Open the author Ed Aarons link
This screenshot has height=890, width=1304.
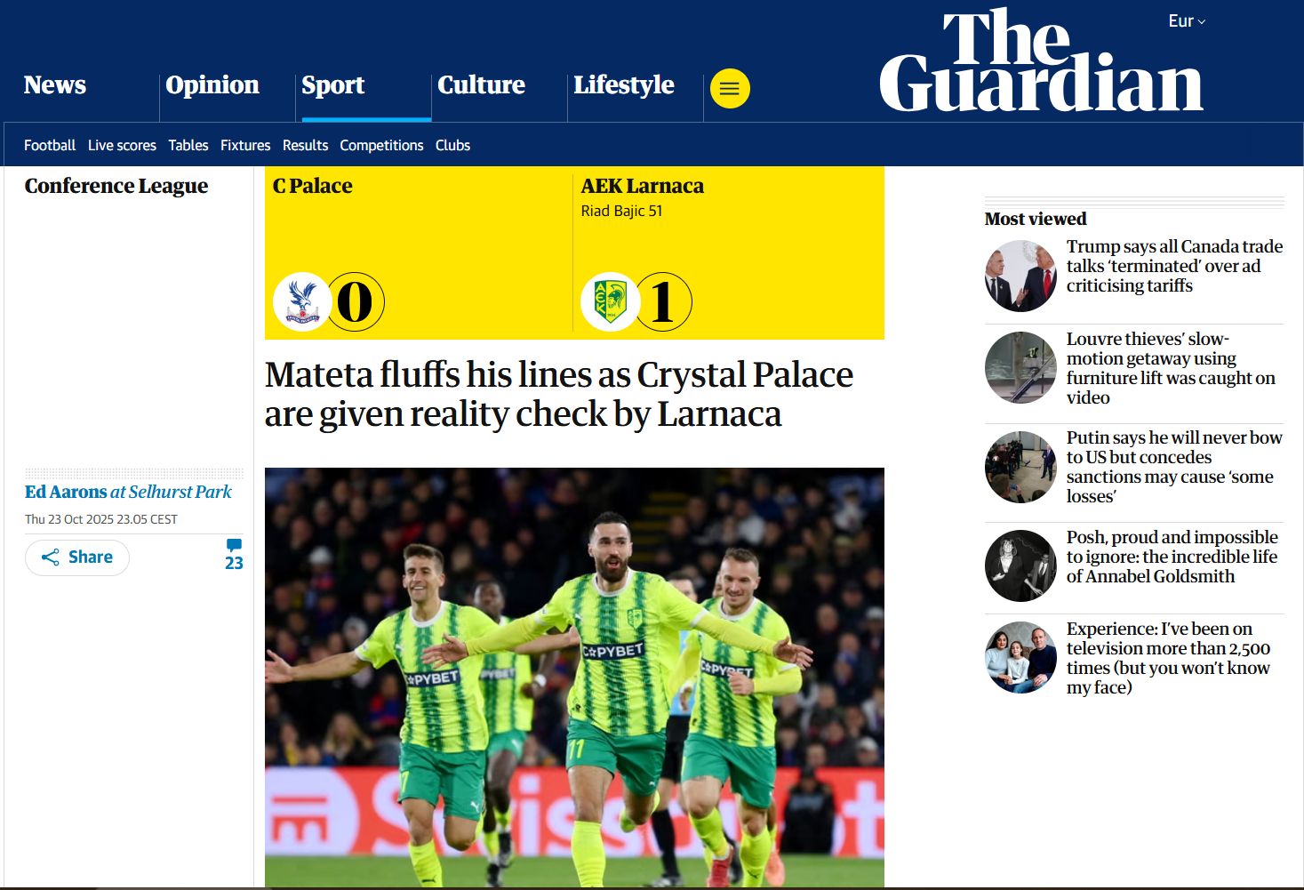point(66,492)
